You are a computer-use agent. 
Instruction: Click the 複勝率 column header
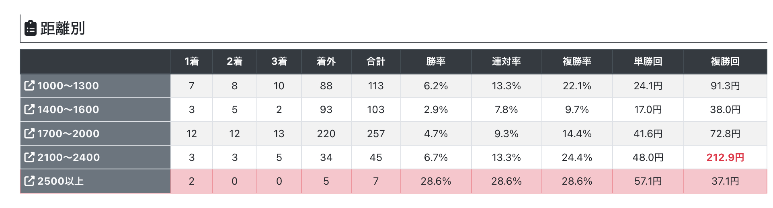[x=577, y=61]
